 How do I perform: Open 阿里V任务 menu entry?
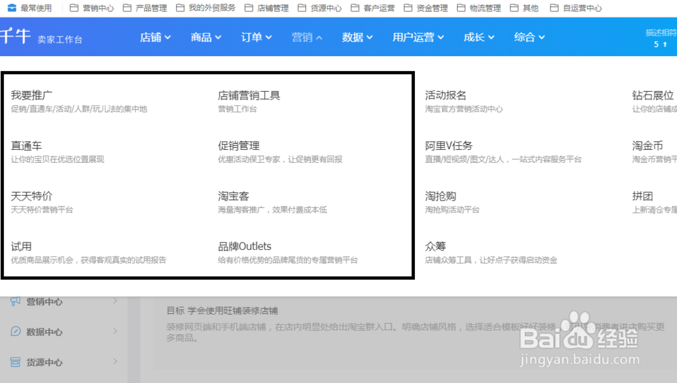pos(449,146)
